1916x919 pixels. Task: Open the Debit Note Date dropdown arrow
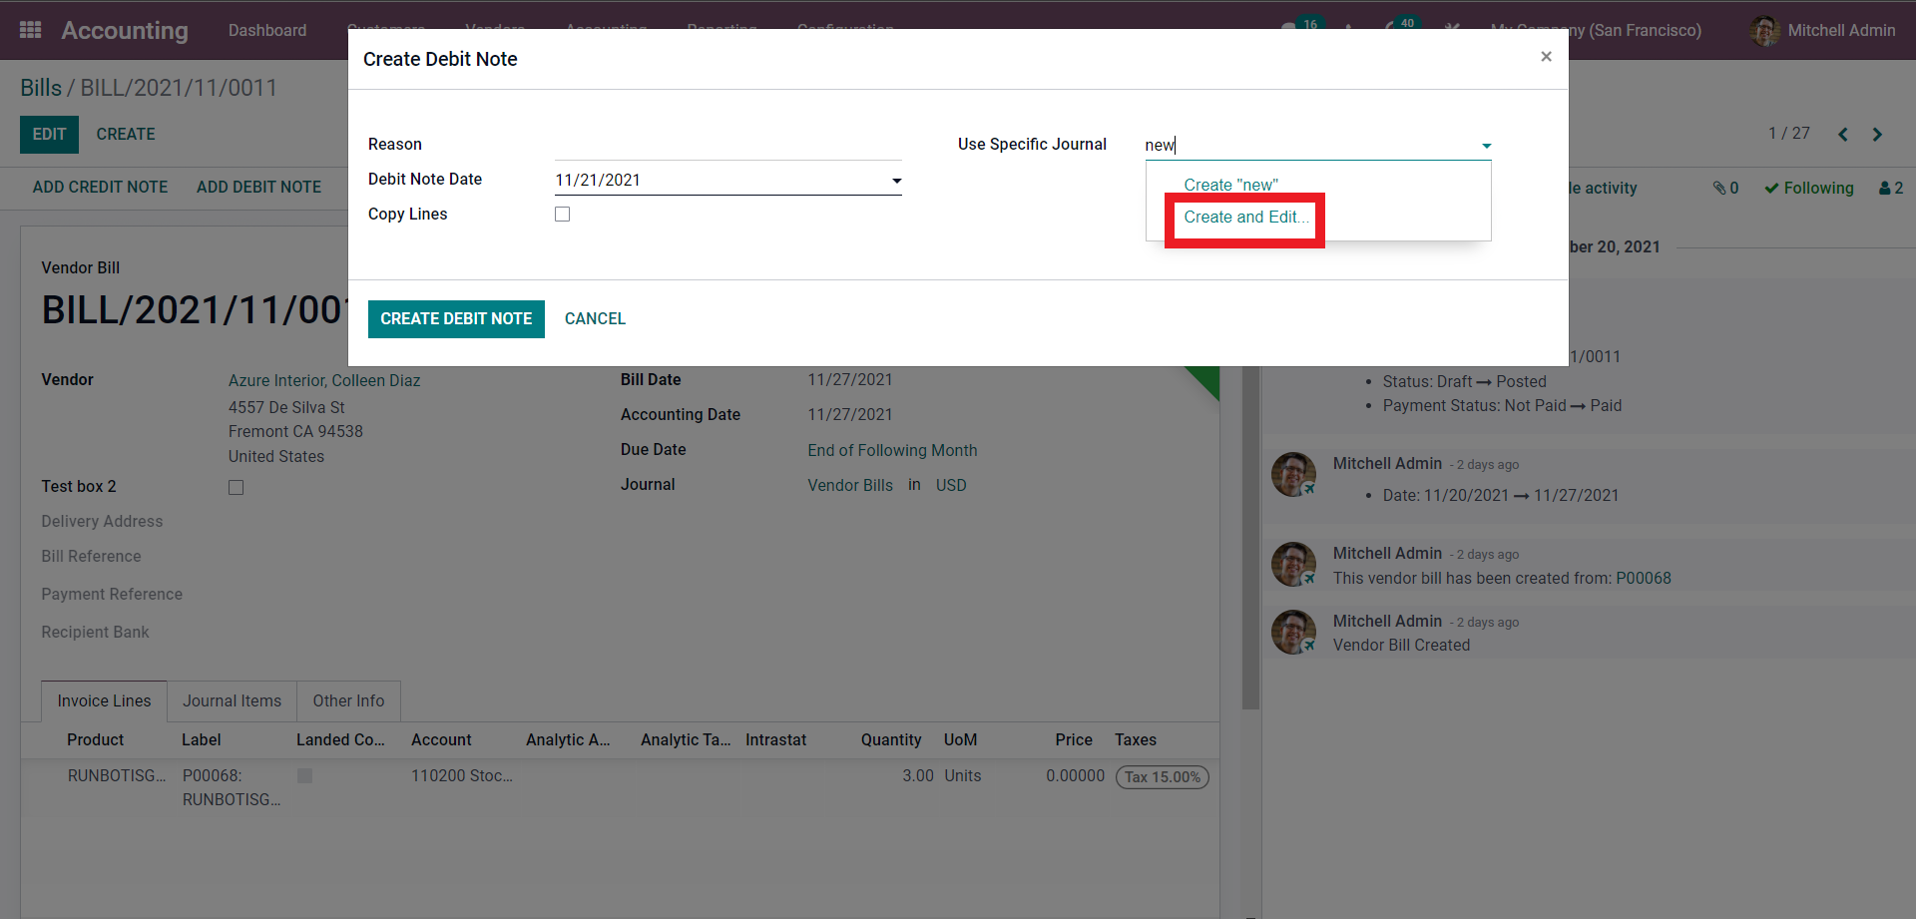coord(896,181)
